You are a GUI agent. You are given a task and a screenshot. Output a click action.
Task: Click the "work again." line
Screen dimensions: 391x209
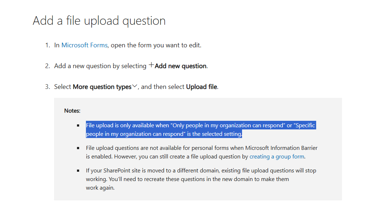[100, 188]
